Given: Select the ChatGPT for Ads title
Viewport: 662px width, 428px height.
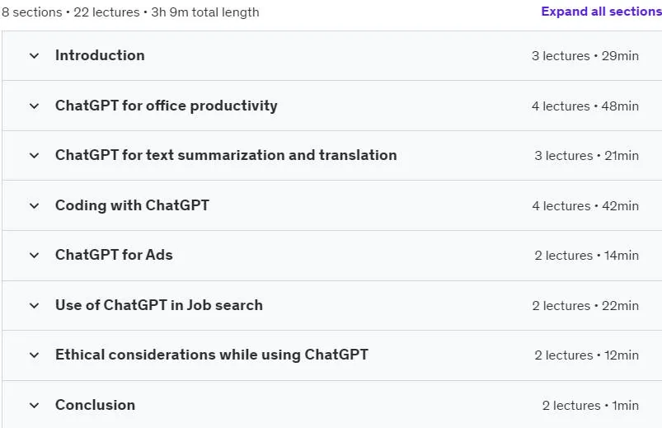Looking at the screenshot, I should coord(114,255).
